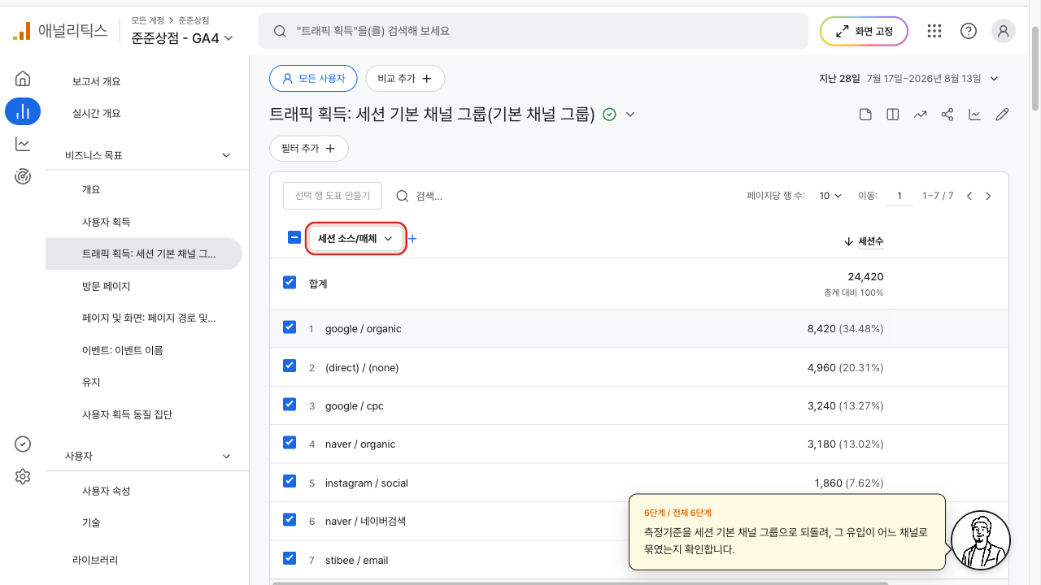Open the user account avatar
Viewport: 1041px width, 585px height.
1004,31
